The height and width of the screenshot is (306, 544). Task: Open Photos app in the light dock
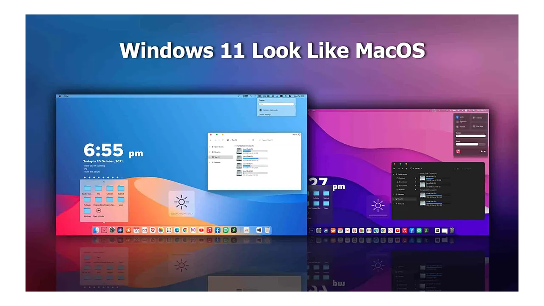(x=161, y=230)
